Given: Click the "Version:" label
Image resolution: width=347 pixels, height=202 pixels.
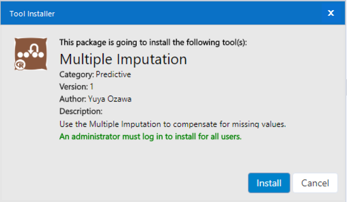Looking at the screenshot, I should click(x=73, y=87).
